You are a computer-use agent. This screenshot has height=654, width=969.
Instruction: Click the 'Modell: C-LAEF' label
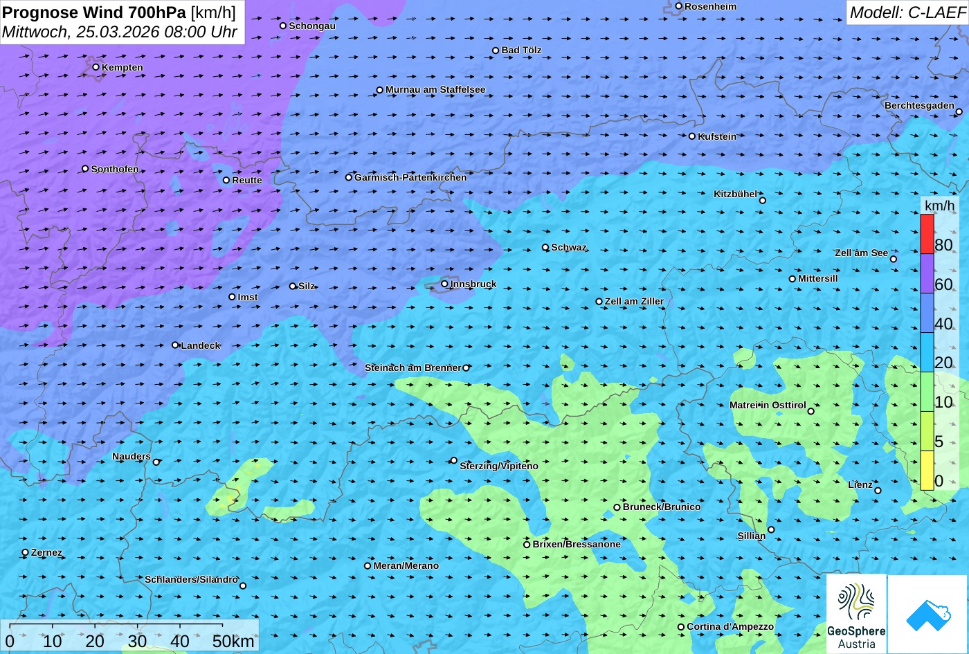point(907,12)
